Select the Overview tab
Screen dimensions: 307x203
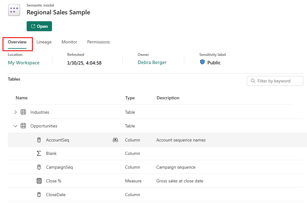pyautogui.click(x=17, y=42)
